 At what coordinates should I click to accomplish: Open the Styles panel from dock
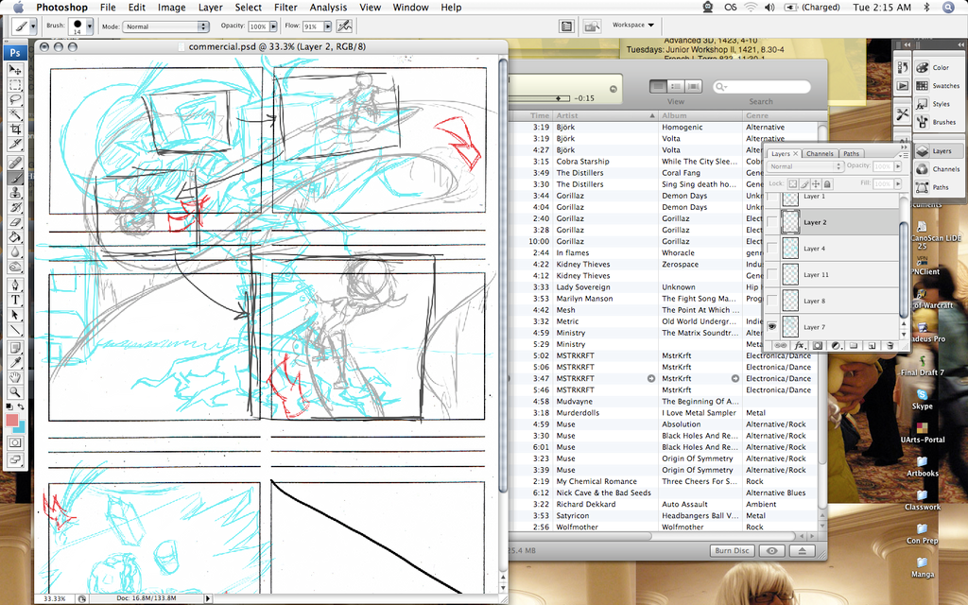937,104
